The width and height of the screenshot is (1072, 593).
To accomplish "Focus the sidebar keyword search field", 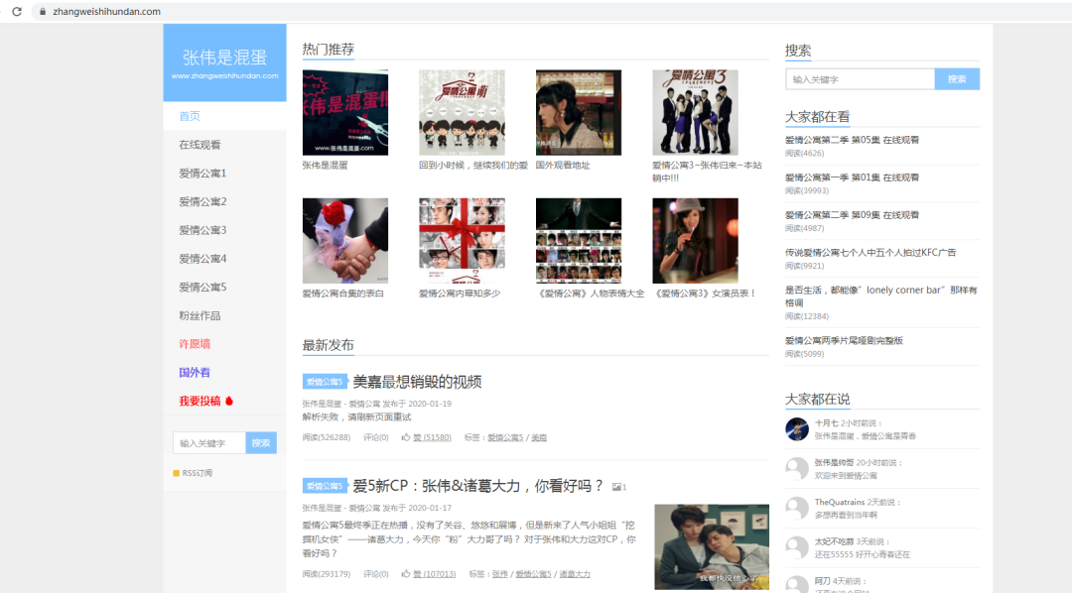I will pyautogui.click(x=209, y=442).
